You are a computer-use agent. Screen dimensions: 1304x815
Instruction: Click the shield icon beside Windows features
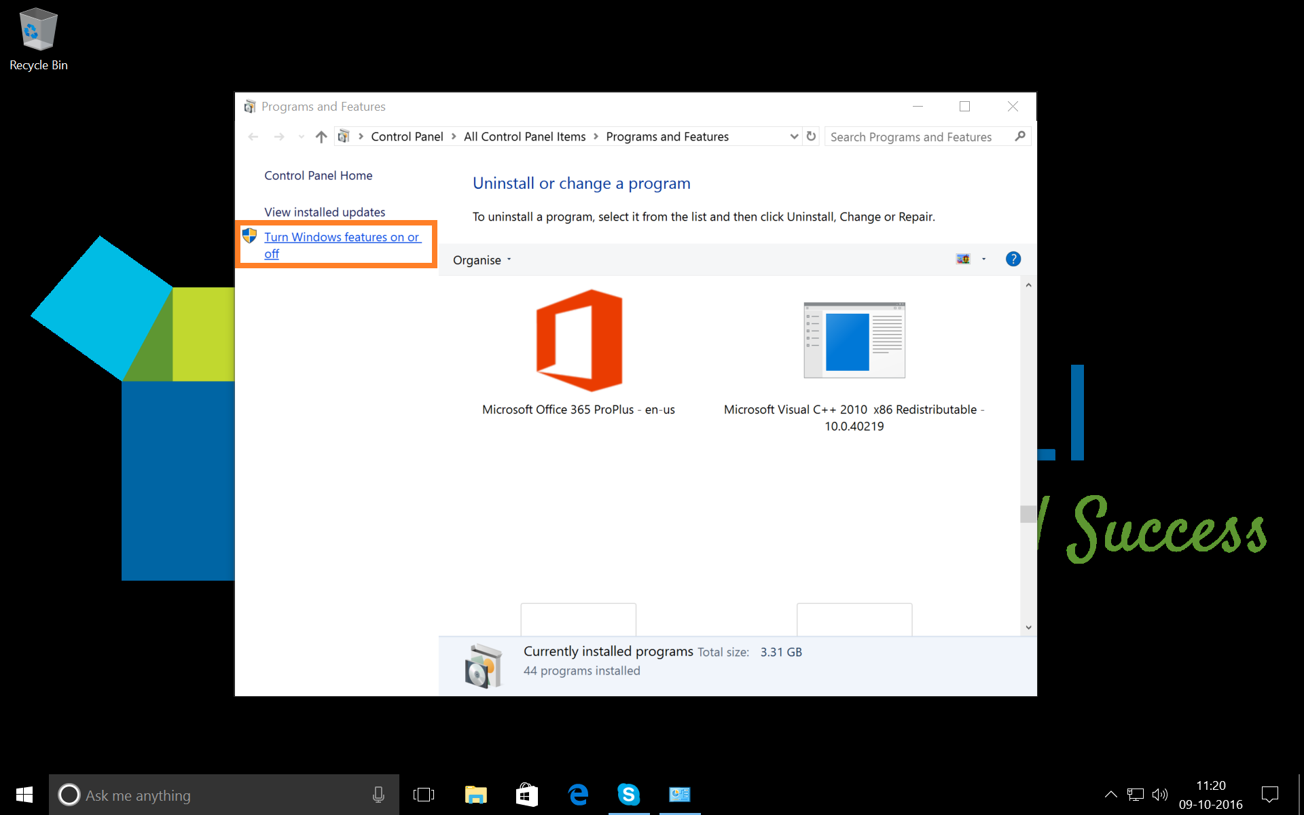point(249,236)
